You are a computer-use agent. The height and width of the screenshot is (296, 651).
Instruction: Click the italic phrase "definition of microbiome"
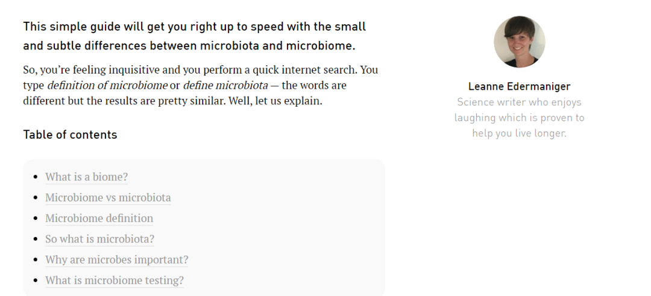click(107, 86)
